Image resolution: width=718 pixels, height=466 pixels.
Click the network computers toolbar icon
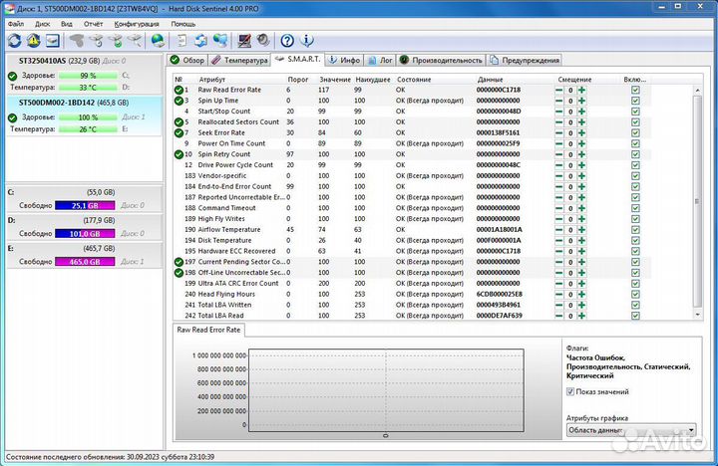[x=220, y=41]
